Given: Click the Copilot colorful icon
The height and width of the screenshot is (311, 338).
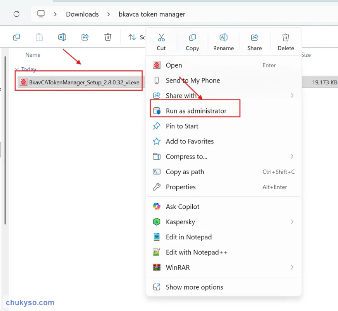Looking at the screenshot, I should pos(157,206).
